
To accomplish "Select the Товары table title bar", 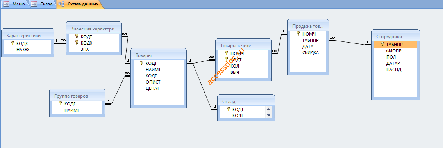I will pyautogui.click(x=159, y=55).
